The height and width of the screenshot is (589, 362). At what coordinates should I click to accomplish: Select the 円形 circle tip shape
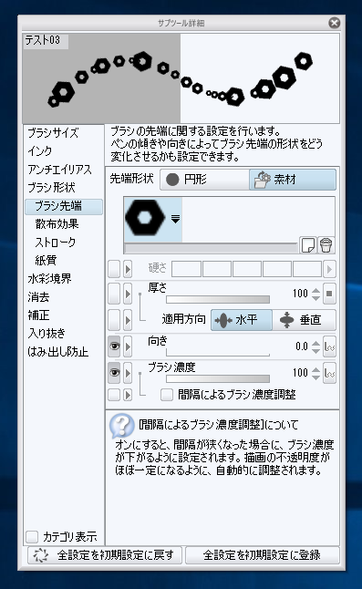(204, 180)
